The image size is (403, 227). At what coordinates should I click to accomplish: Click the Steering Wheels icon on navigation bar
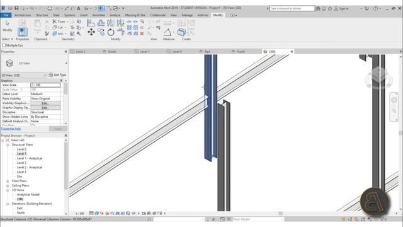pos(394,100)
